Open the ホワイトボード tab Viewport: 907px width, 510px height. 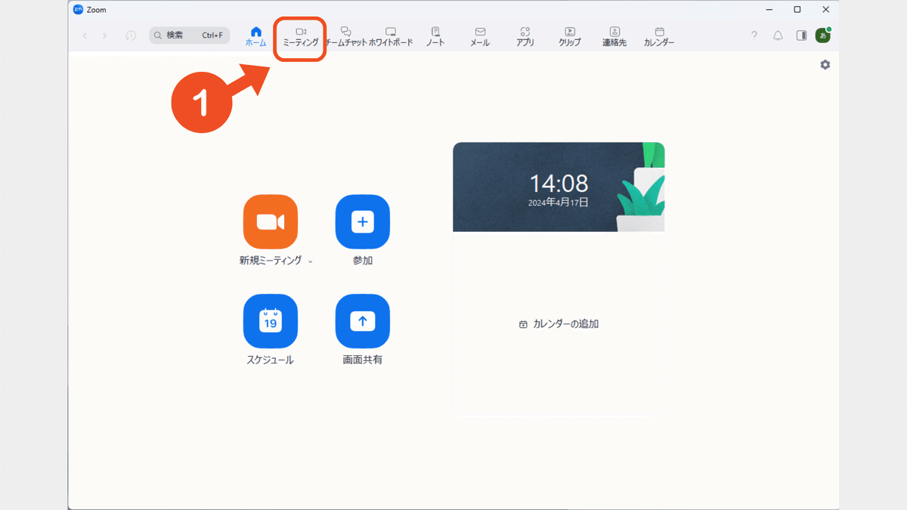click(x=391, y=37)
